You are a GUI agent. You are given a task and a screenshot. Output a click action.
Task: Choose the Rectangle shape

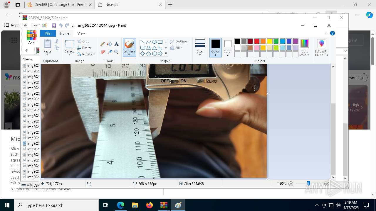tap(160, 42)
